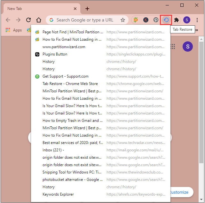Image resolution: width=205 pixels, height=203 pixels.
Task: Click the Page Not Find entry favicon
Action: [37, 32]
